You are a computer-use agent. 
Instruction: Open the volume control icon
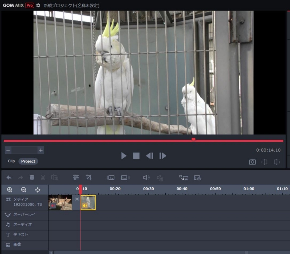146,177
